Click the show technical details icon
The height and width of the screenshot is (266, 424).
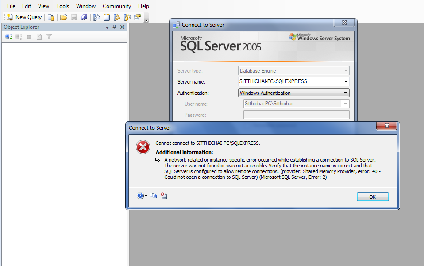tap(164, 196)
